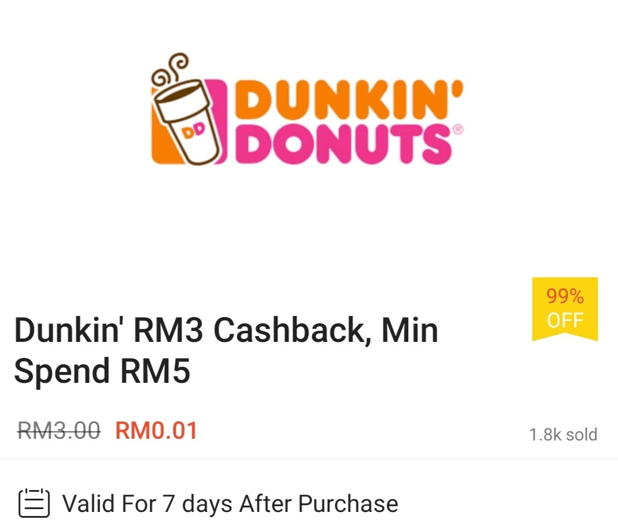Click the DD letters on the cup

pyautogui.click(x=194, y=131)
